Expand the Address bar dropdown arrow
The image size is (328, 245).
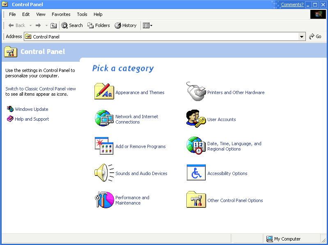point(301,37)
